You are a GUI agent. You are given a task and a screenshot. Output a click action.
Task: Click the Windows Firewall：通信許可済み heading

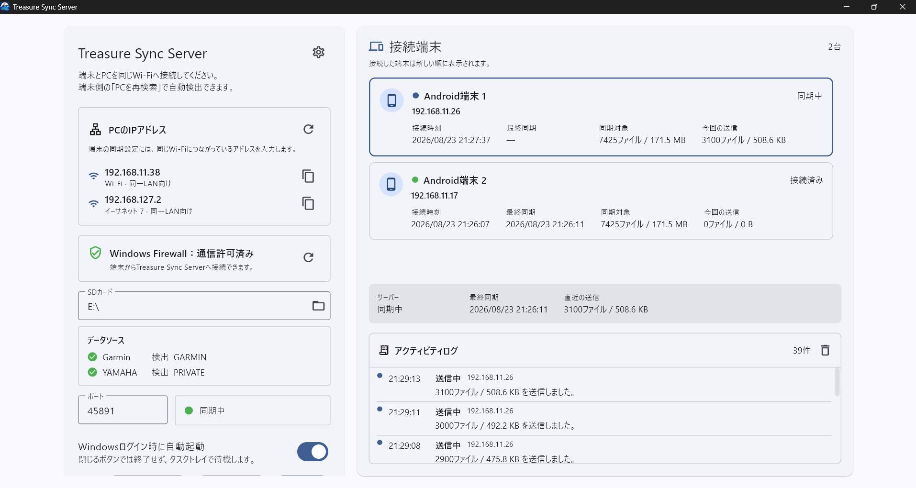pyautogui.click(x=182, y=254)
